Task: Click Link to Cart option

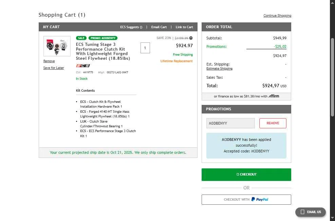Action: [184, 27]
